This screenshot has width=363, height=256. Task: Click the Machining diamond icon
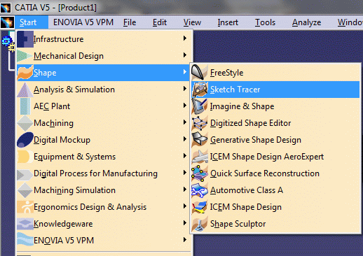pos(25,123)
